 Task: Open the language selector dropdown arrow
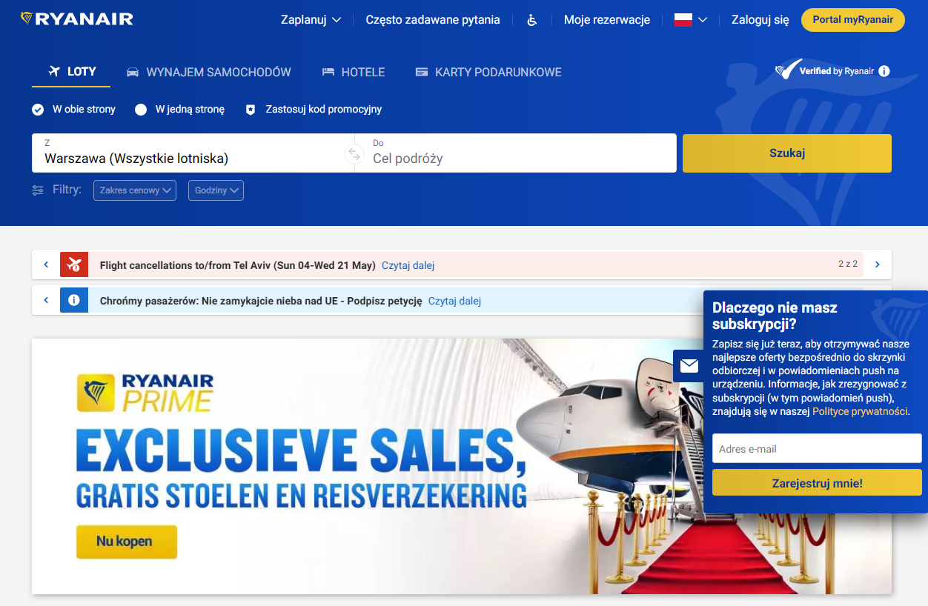(703, 20)
